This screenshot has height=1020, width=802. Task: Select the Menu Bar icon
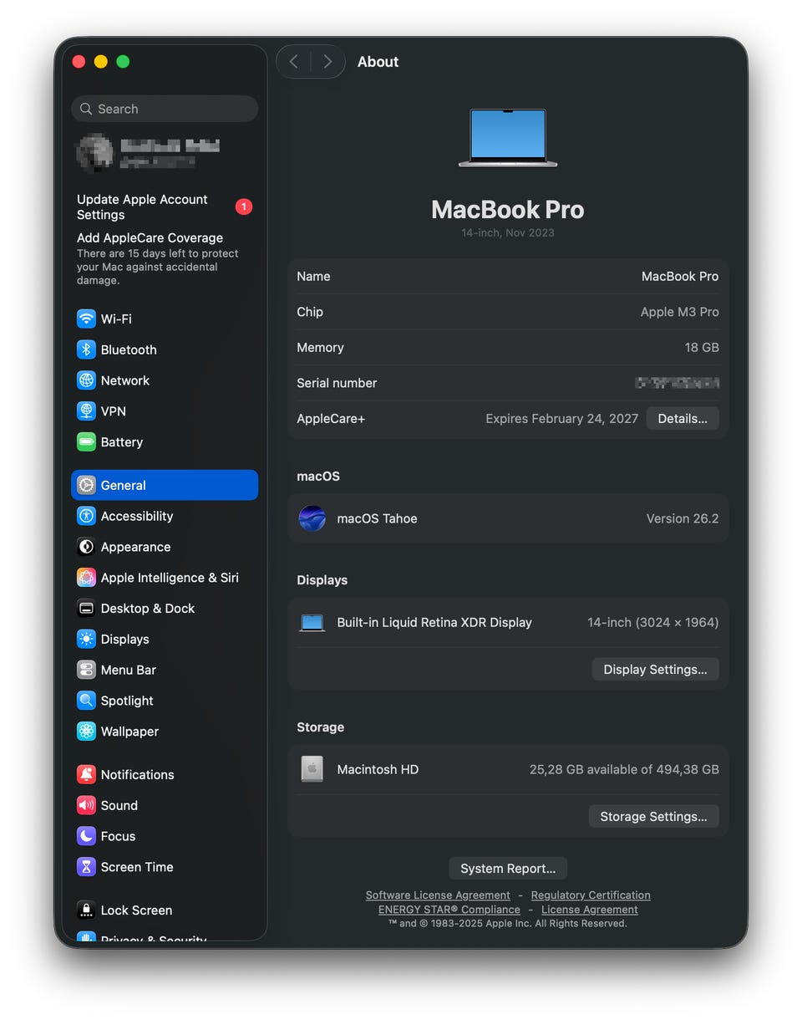[x=86, y=670]
